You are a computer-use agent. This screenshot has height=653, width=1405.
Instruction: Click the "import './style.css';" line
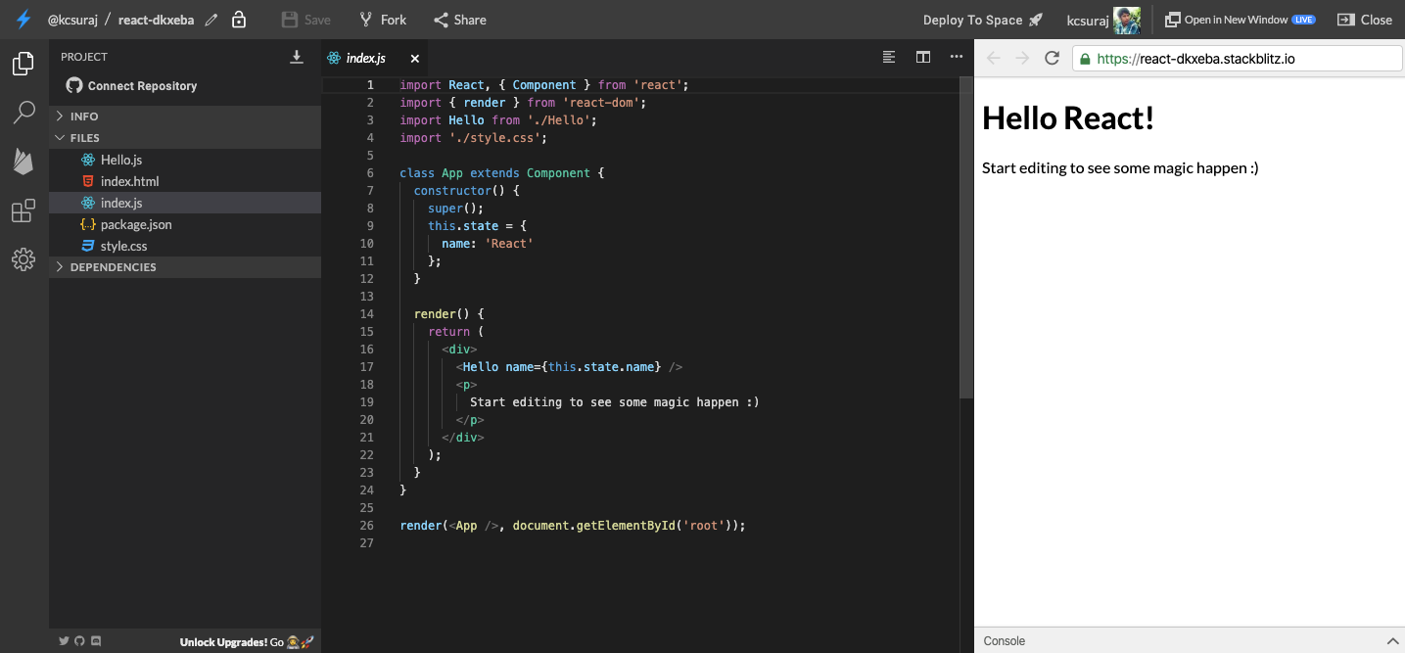click(x=473, y=138)
